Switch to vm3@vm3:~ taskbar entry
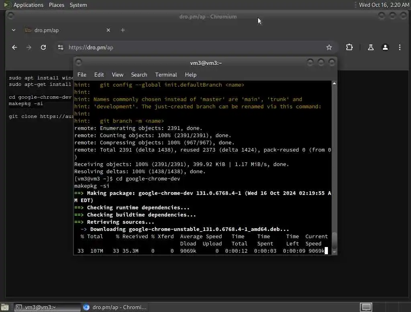 pyautogui.click(x=47, y=307)
